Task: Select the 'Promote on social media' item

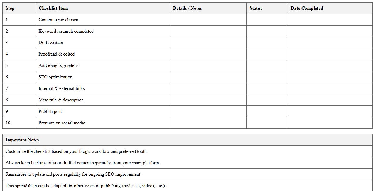Action: [62, 123]
